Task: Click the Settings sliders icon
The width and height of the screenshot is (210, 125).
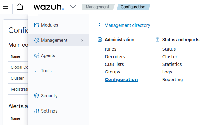Action: point(37,111)
